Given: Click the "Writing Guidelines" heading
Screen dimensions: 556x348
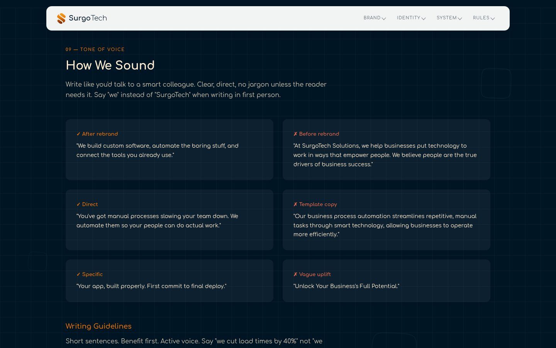Looking at the screenshot, I should point(98,326).
